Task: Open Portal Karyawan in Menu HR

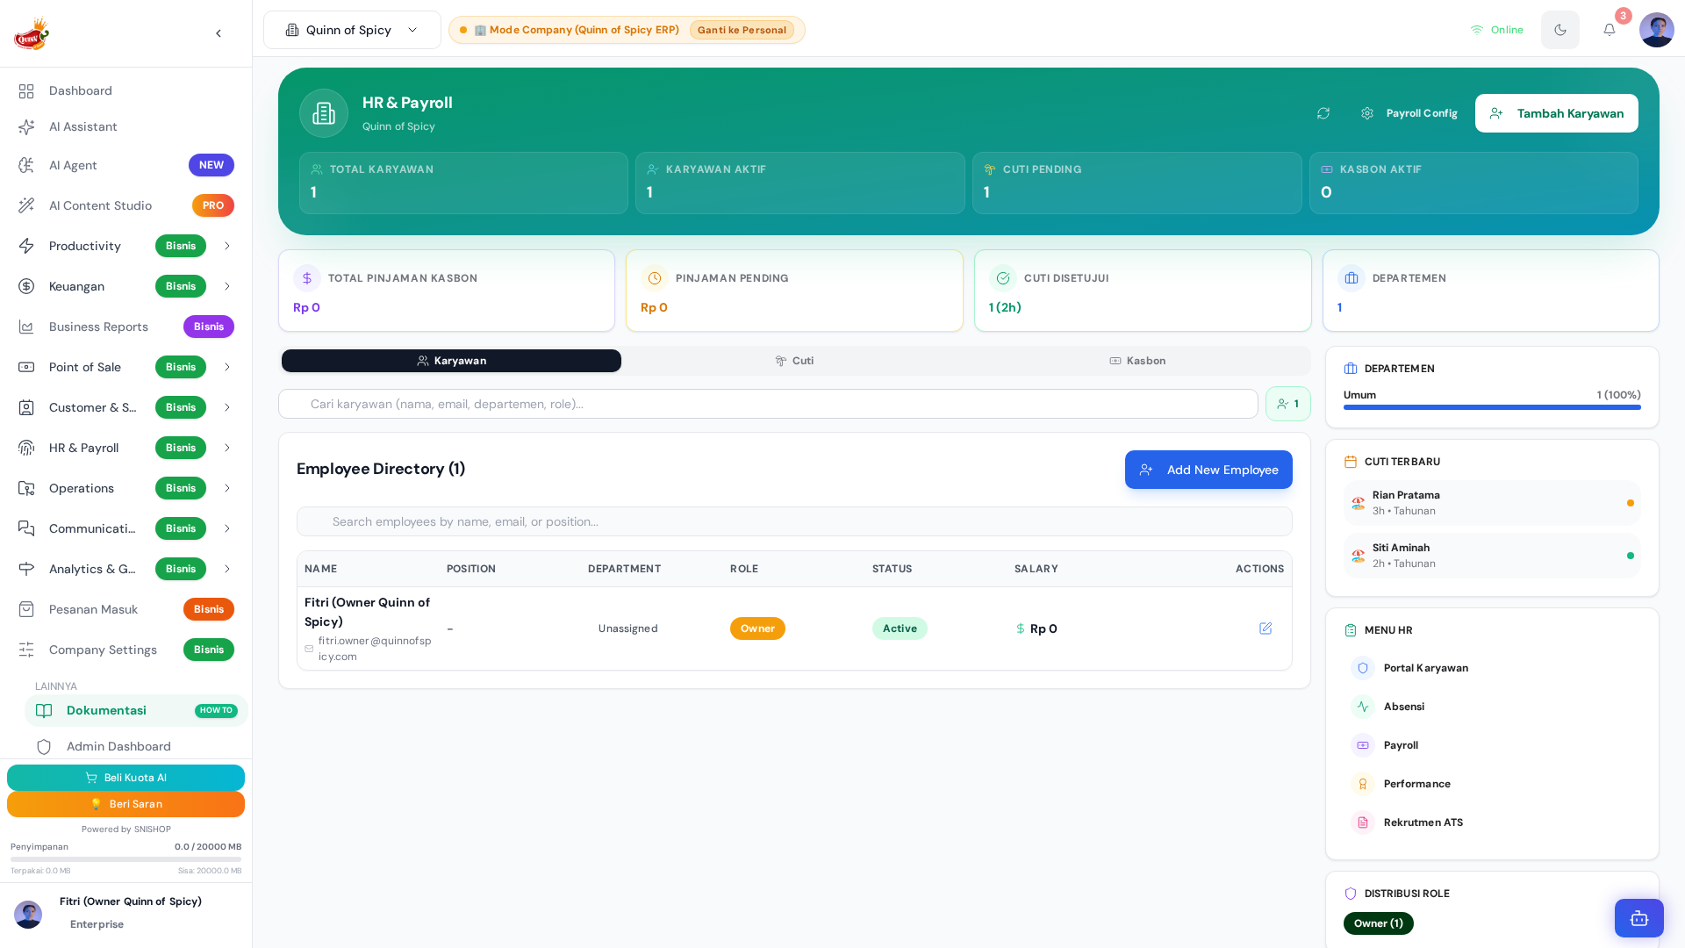Action: tap(1492, 668)
